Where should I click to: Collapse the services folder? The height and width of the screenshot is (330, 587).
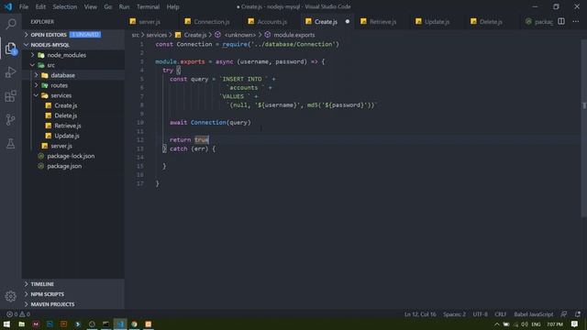(73, 95)
